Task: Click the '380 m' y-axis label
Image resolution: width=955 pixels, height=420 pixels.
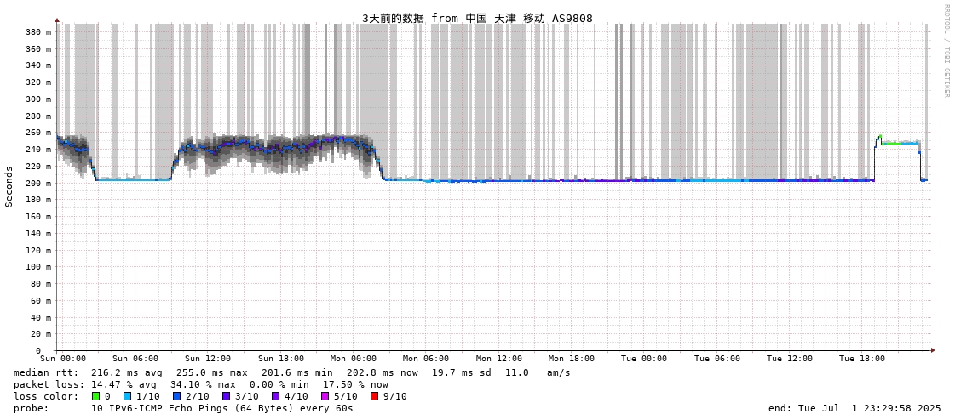Action: coord(37,31)
